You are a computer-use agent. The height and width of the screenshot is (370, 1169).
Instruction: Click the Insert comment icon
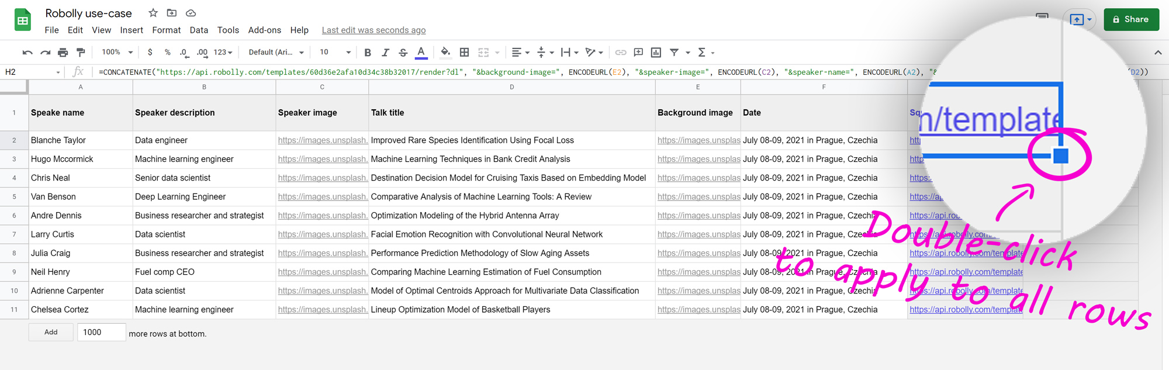[x=638, y=53]
